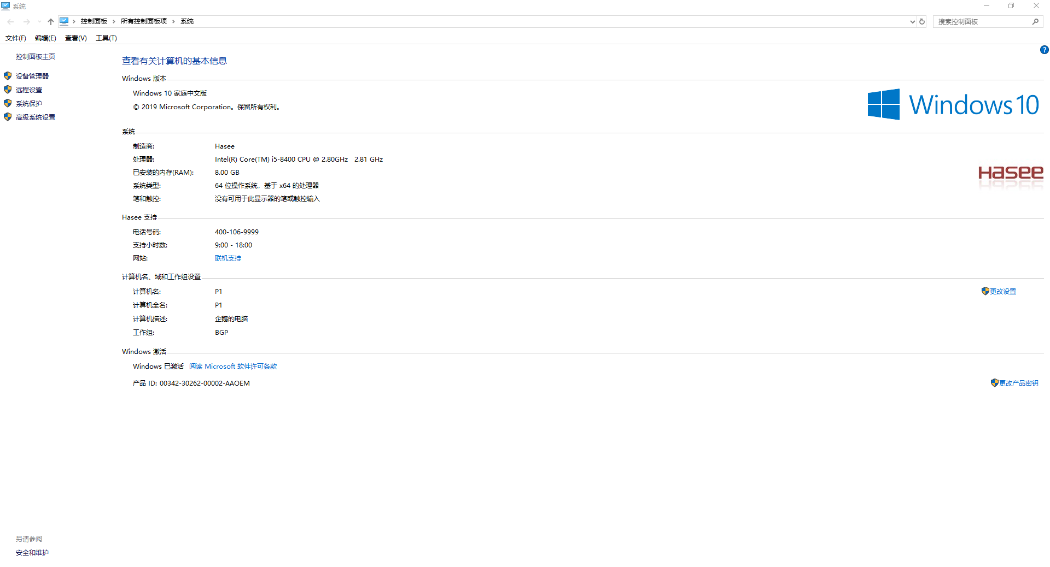Minimize the 系统 window
The width and height of the screenshot is (1050, 567).
pyautogui.click(x=987, y=6)
